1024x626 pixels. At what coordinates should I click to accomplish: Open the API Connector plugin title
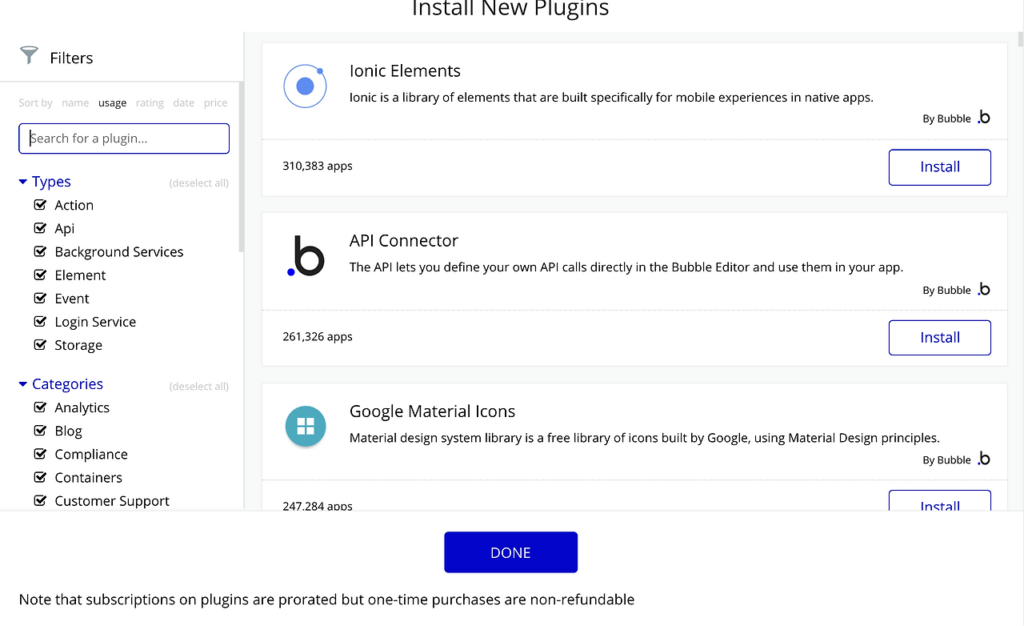click(404, 240)
